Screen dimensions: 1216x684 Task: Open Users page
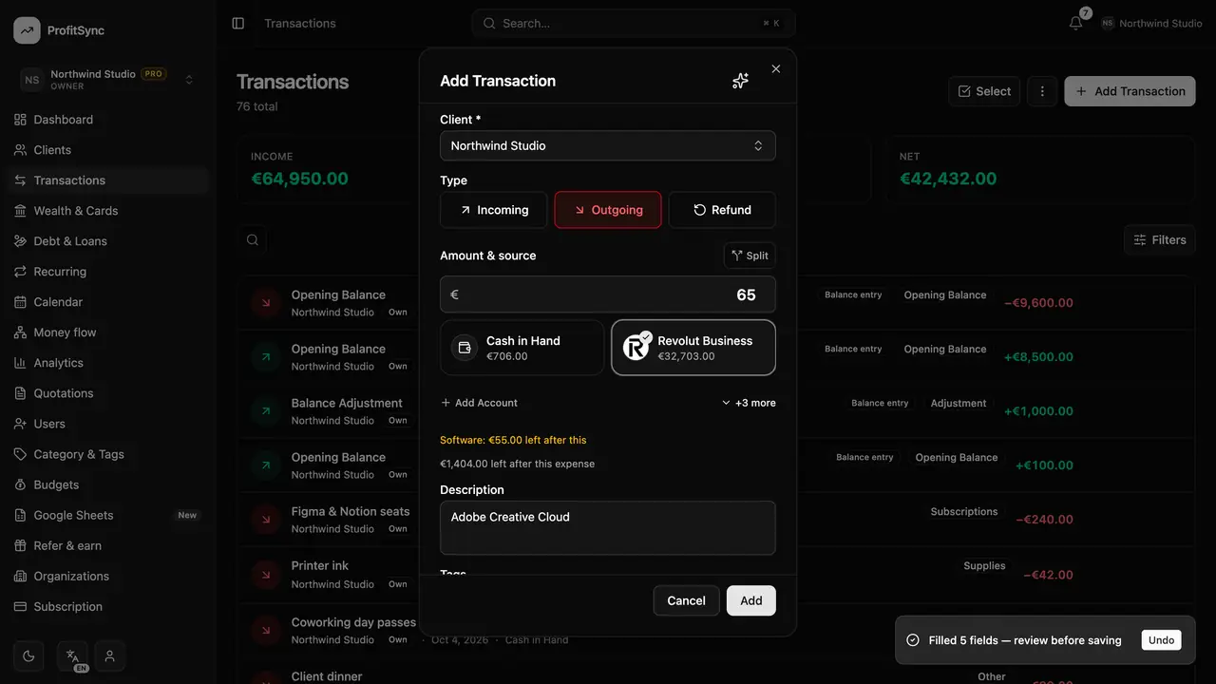click(x=106, y=424)
